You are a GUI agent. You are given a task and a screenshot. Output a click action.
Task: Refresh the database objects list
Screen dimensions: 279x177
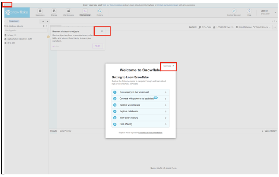pyautogui.click(x=44, y=26)
